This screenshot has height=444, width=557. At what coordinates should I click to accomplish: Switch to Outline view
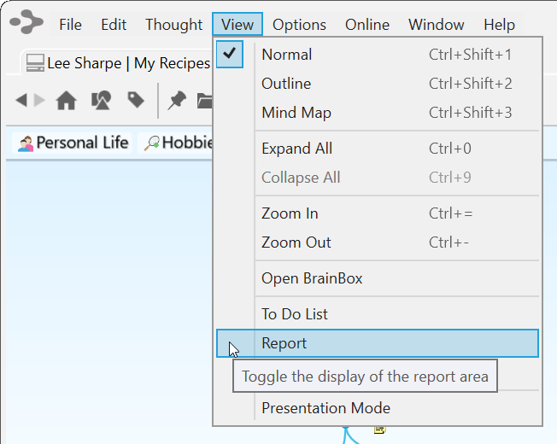coord(286,84)
